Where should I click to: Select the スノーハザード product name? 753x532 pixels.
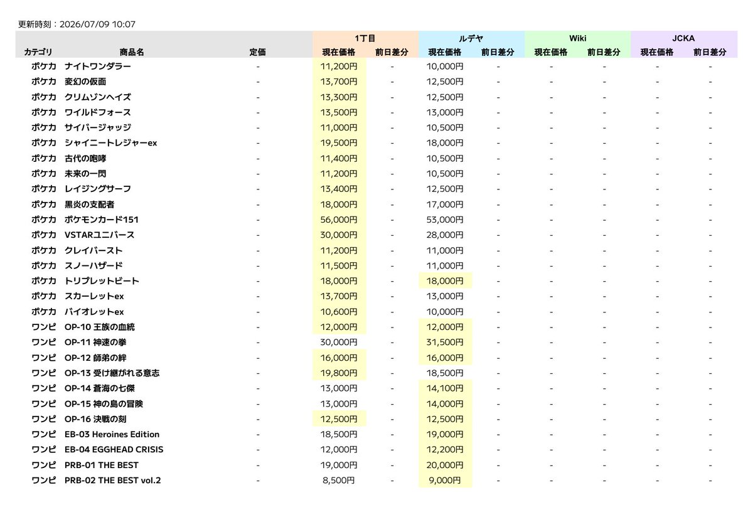tap(93, 265)
